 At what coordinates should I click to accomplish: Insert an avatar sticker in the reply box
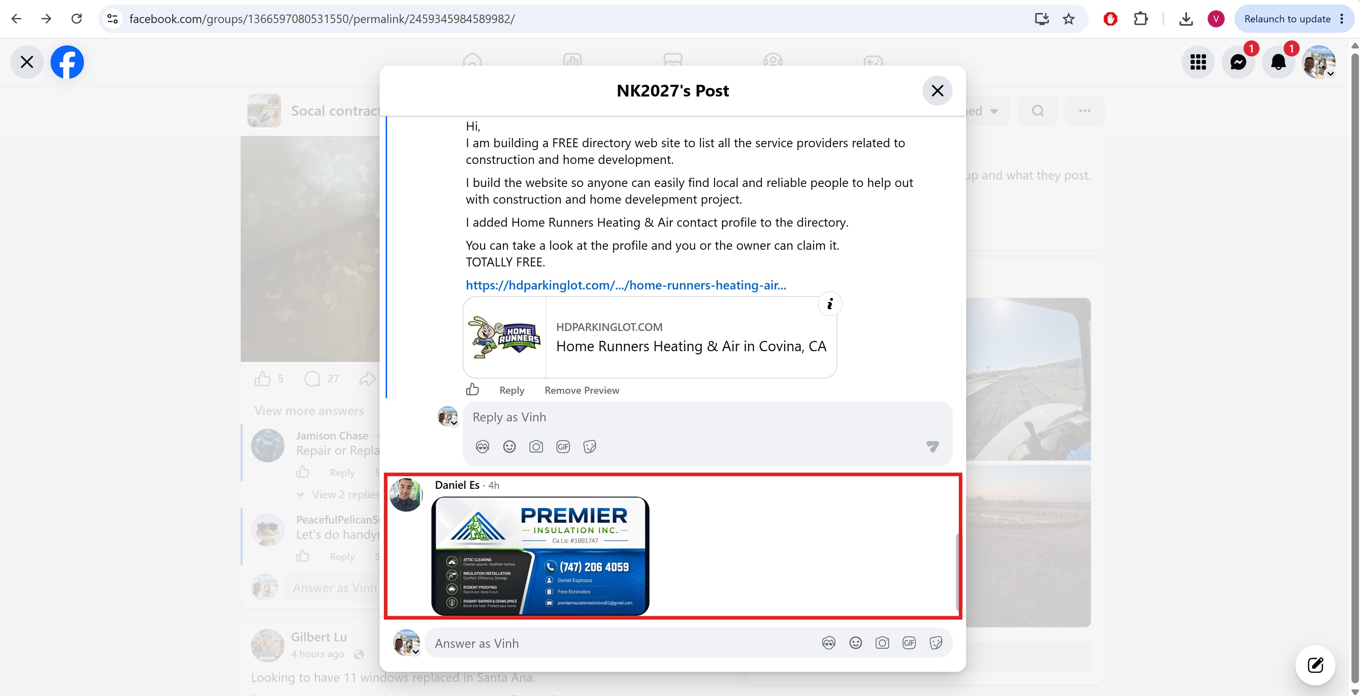coord(483,447)
